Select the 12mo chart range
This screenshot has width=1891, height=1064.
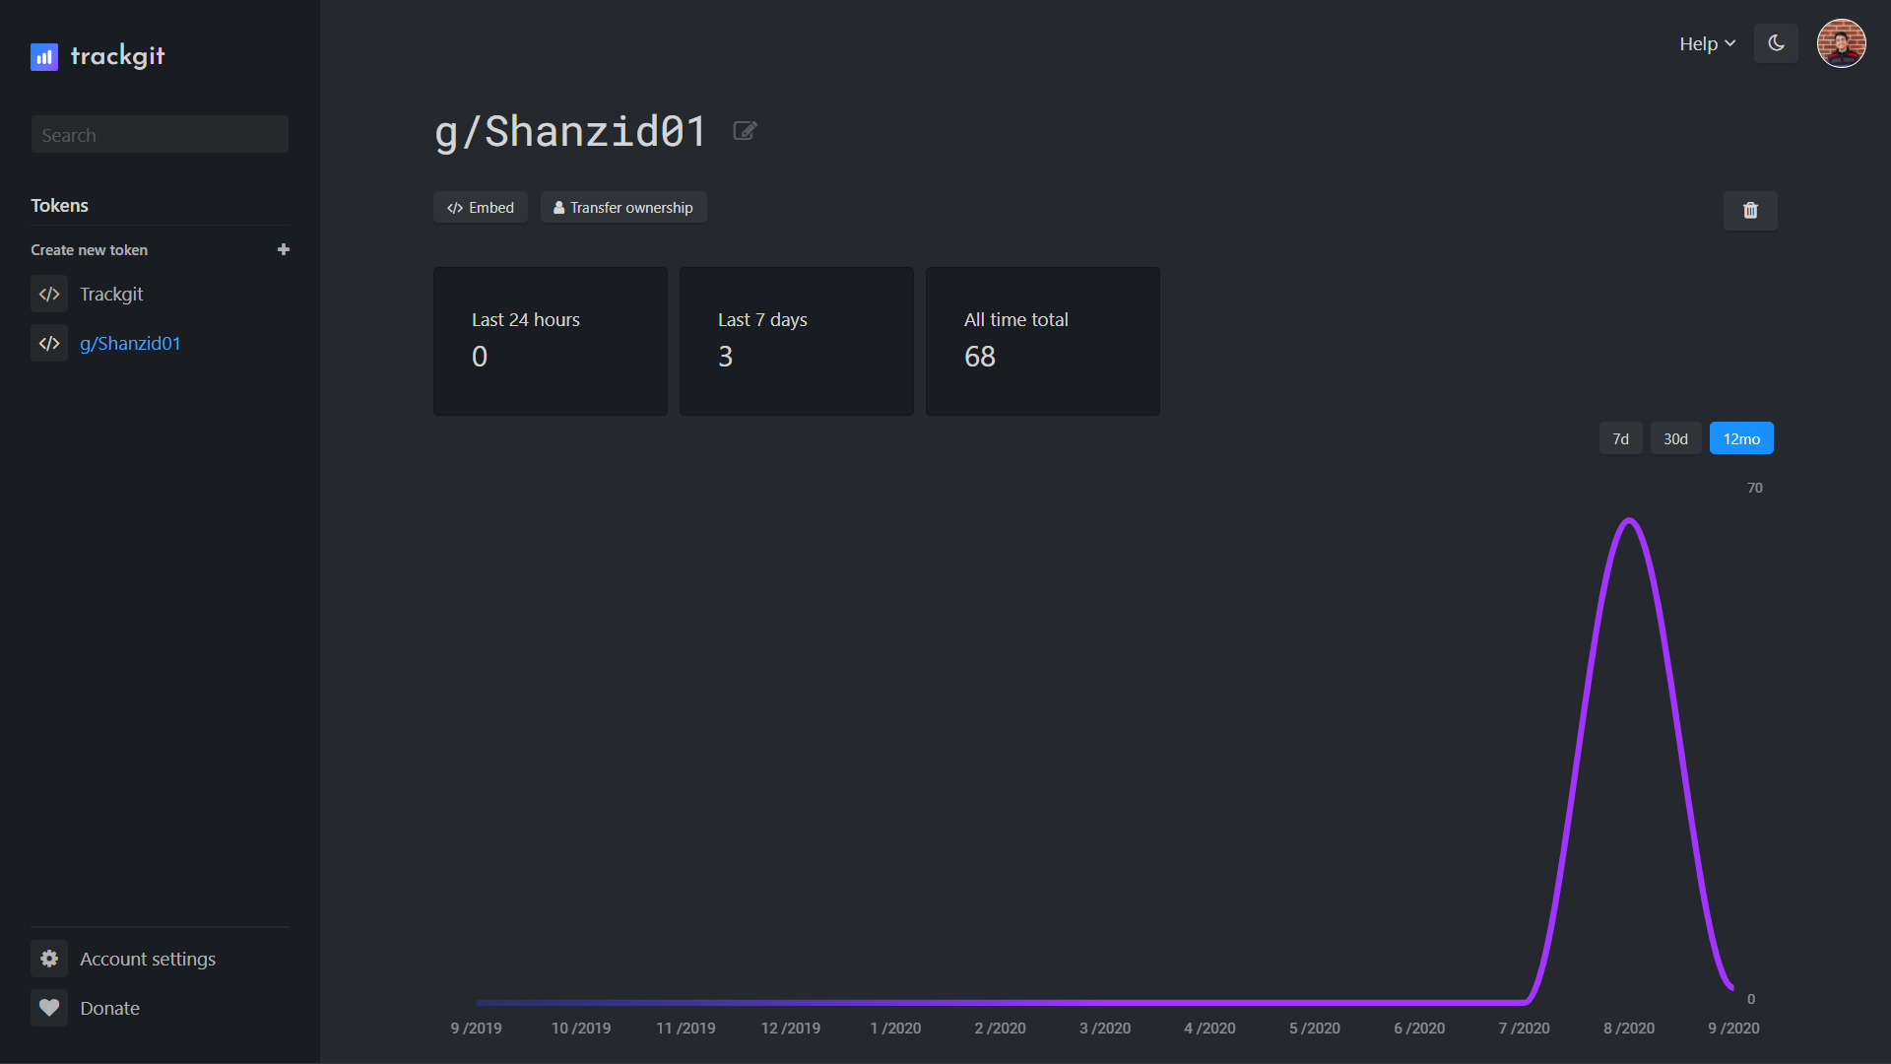click(1741, 439)
